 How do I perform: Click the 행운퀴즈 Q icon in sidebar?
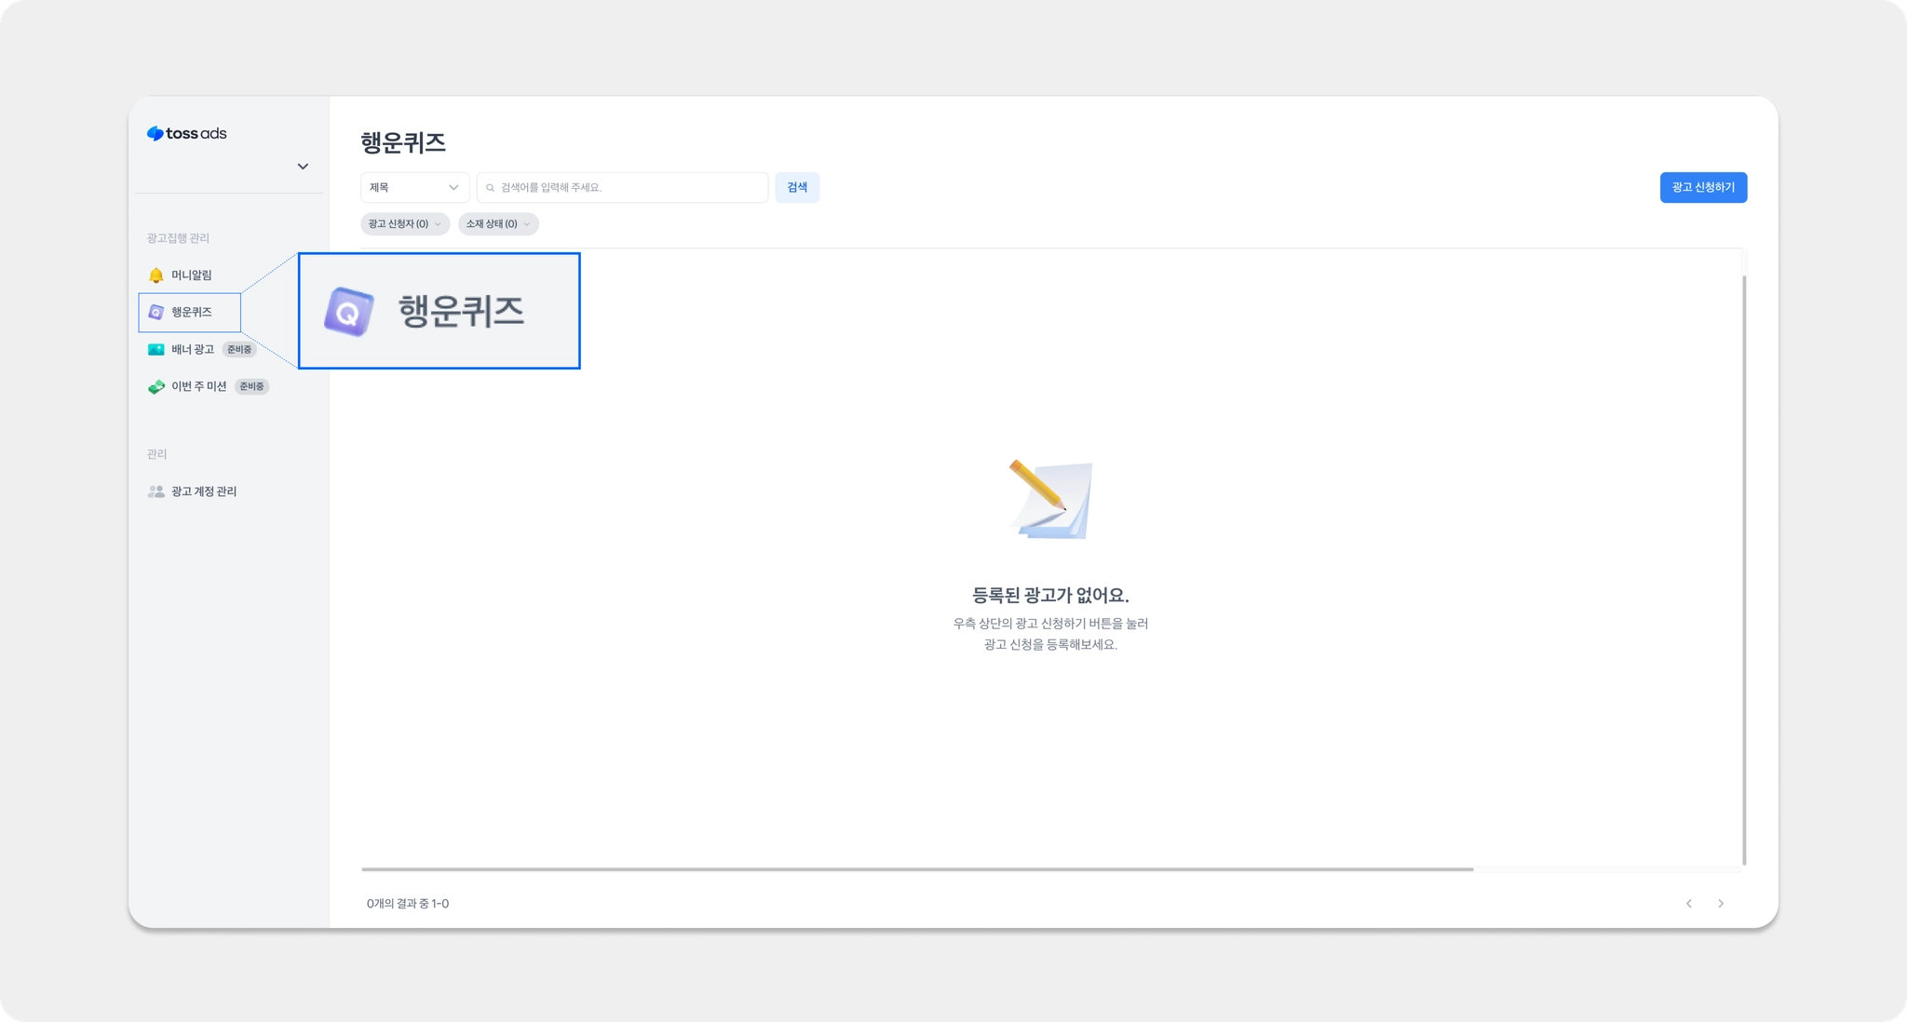click(156, 313)
